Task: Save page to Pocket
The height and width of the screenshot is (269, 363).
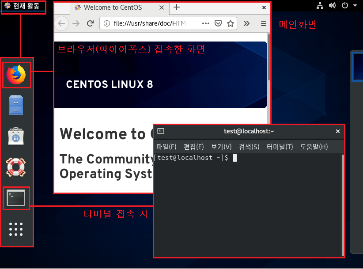Action: [218, 23]
